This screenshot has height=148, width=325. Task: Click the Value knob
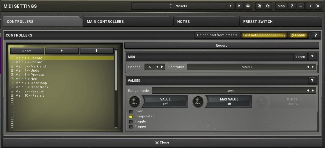pyautogui.click(x=134, y=101)
